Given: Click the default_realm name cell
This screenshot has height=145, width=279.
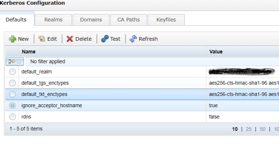Looking at the screenshot, I should (x=112, y=72).
